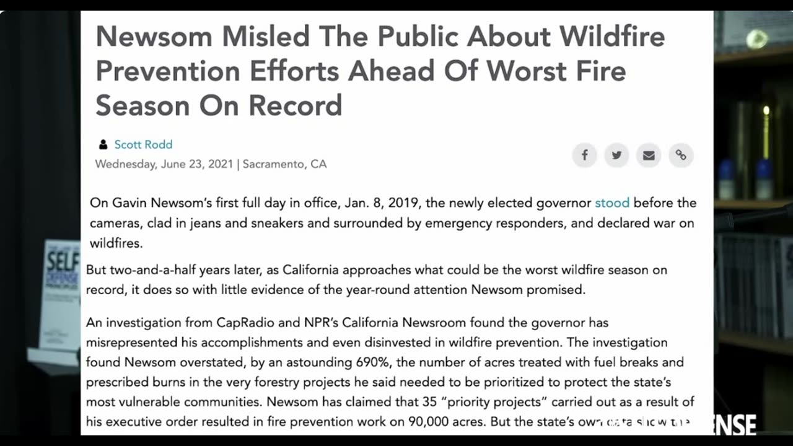Share the article on Facebook
This screenshot has width=793, height=446.
click(584, 155)
